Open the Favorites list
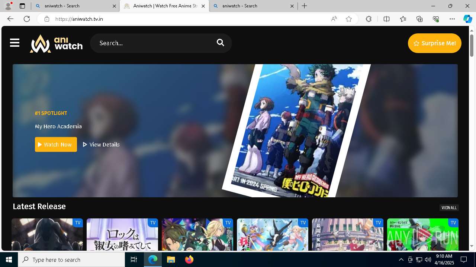 click(403, 19)
